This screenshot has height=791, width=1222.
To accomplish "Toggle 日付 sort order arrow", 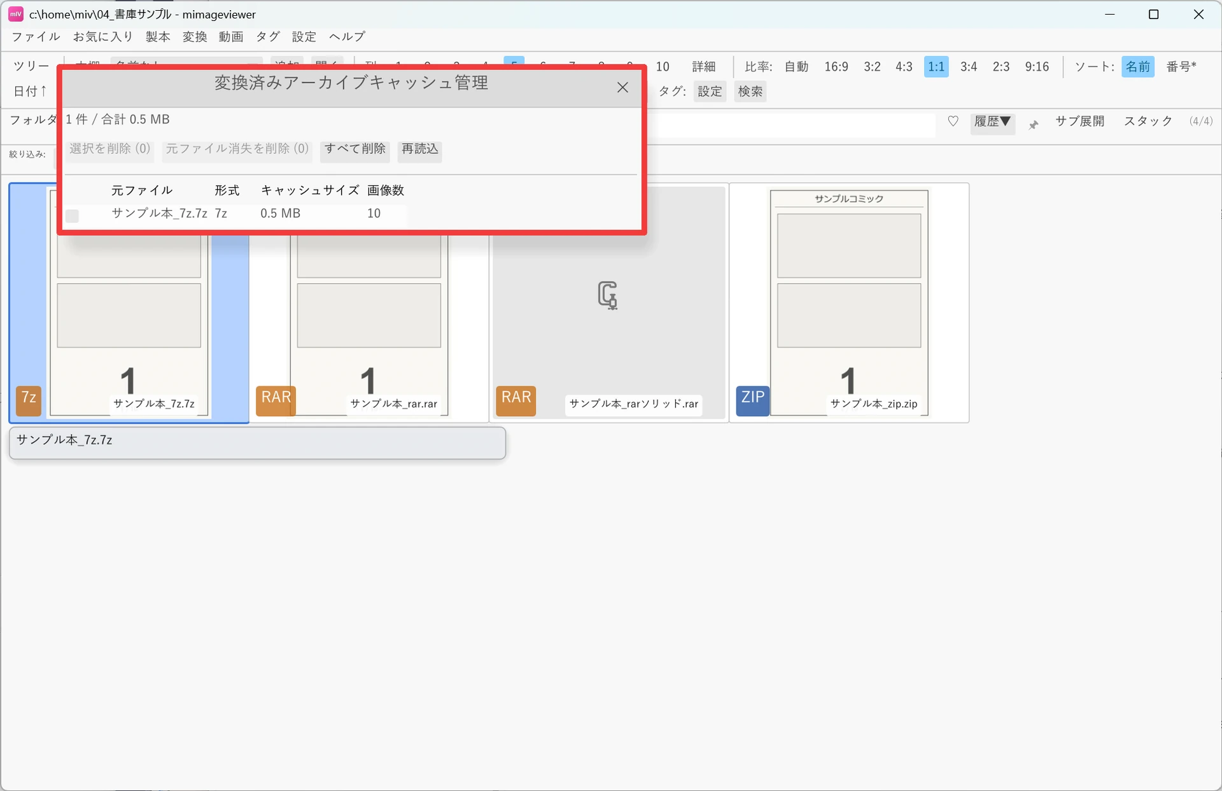I will [30, 92].
